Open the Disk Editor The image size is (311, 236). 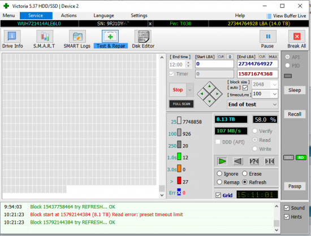pos(143,39)
